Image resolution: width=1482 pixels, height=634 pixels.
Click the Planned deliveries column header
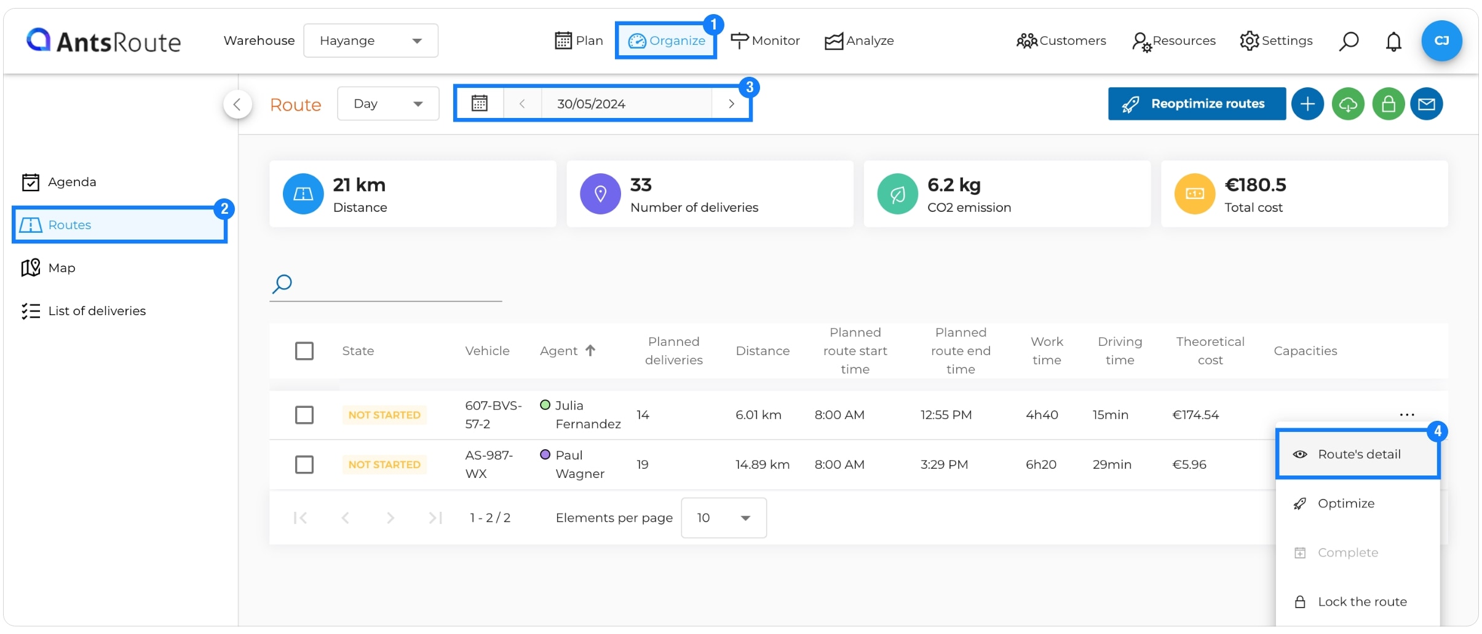tap(673, 351)
